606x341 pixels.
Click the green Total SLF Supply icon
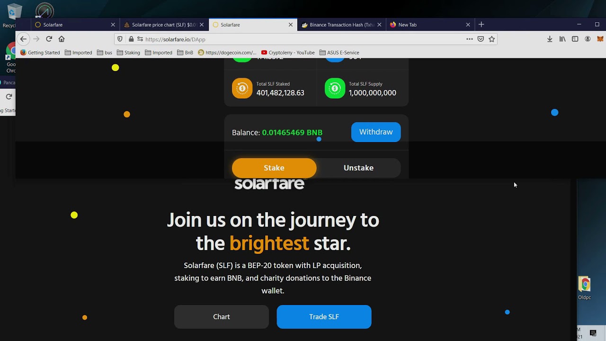click(335, 88)
